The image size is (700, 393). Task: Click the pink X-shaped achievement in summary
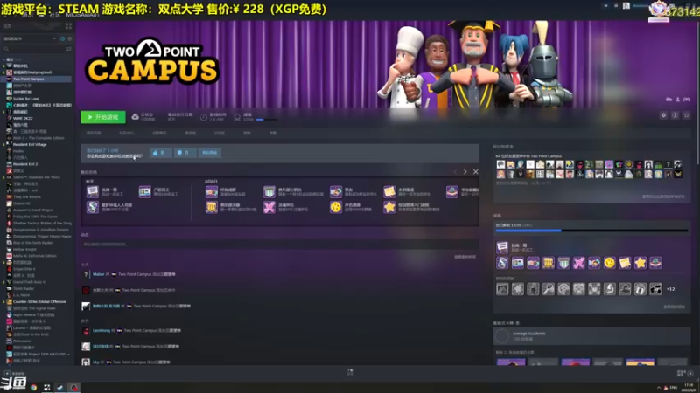point(269,207)
